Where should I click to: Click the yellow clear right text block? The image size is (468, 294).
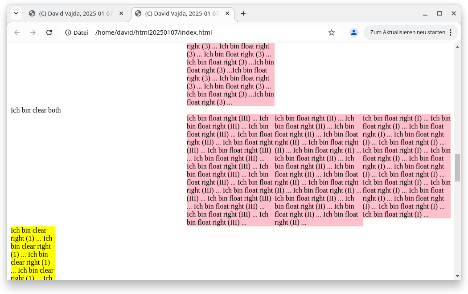(32, 254)
